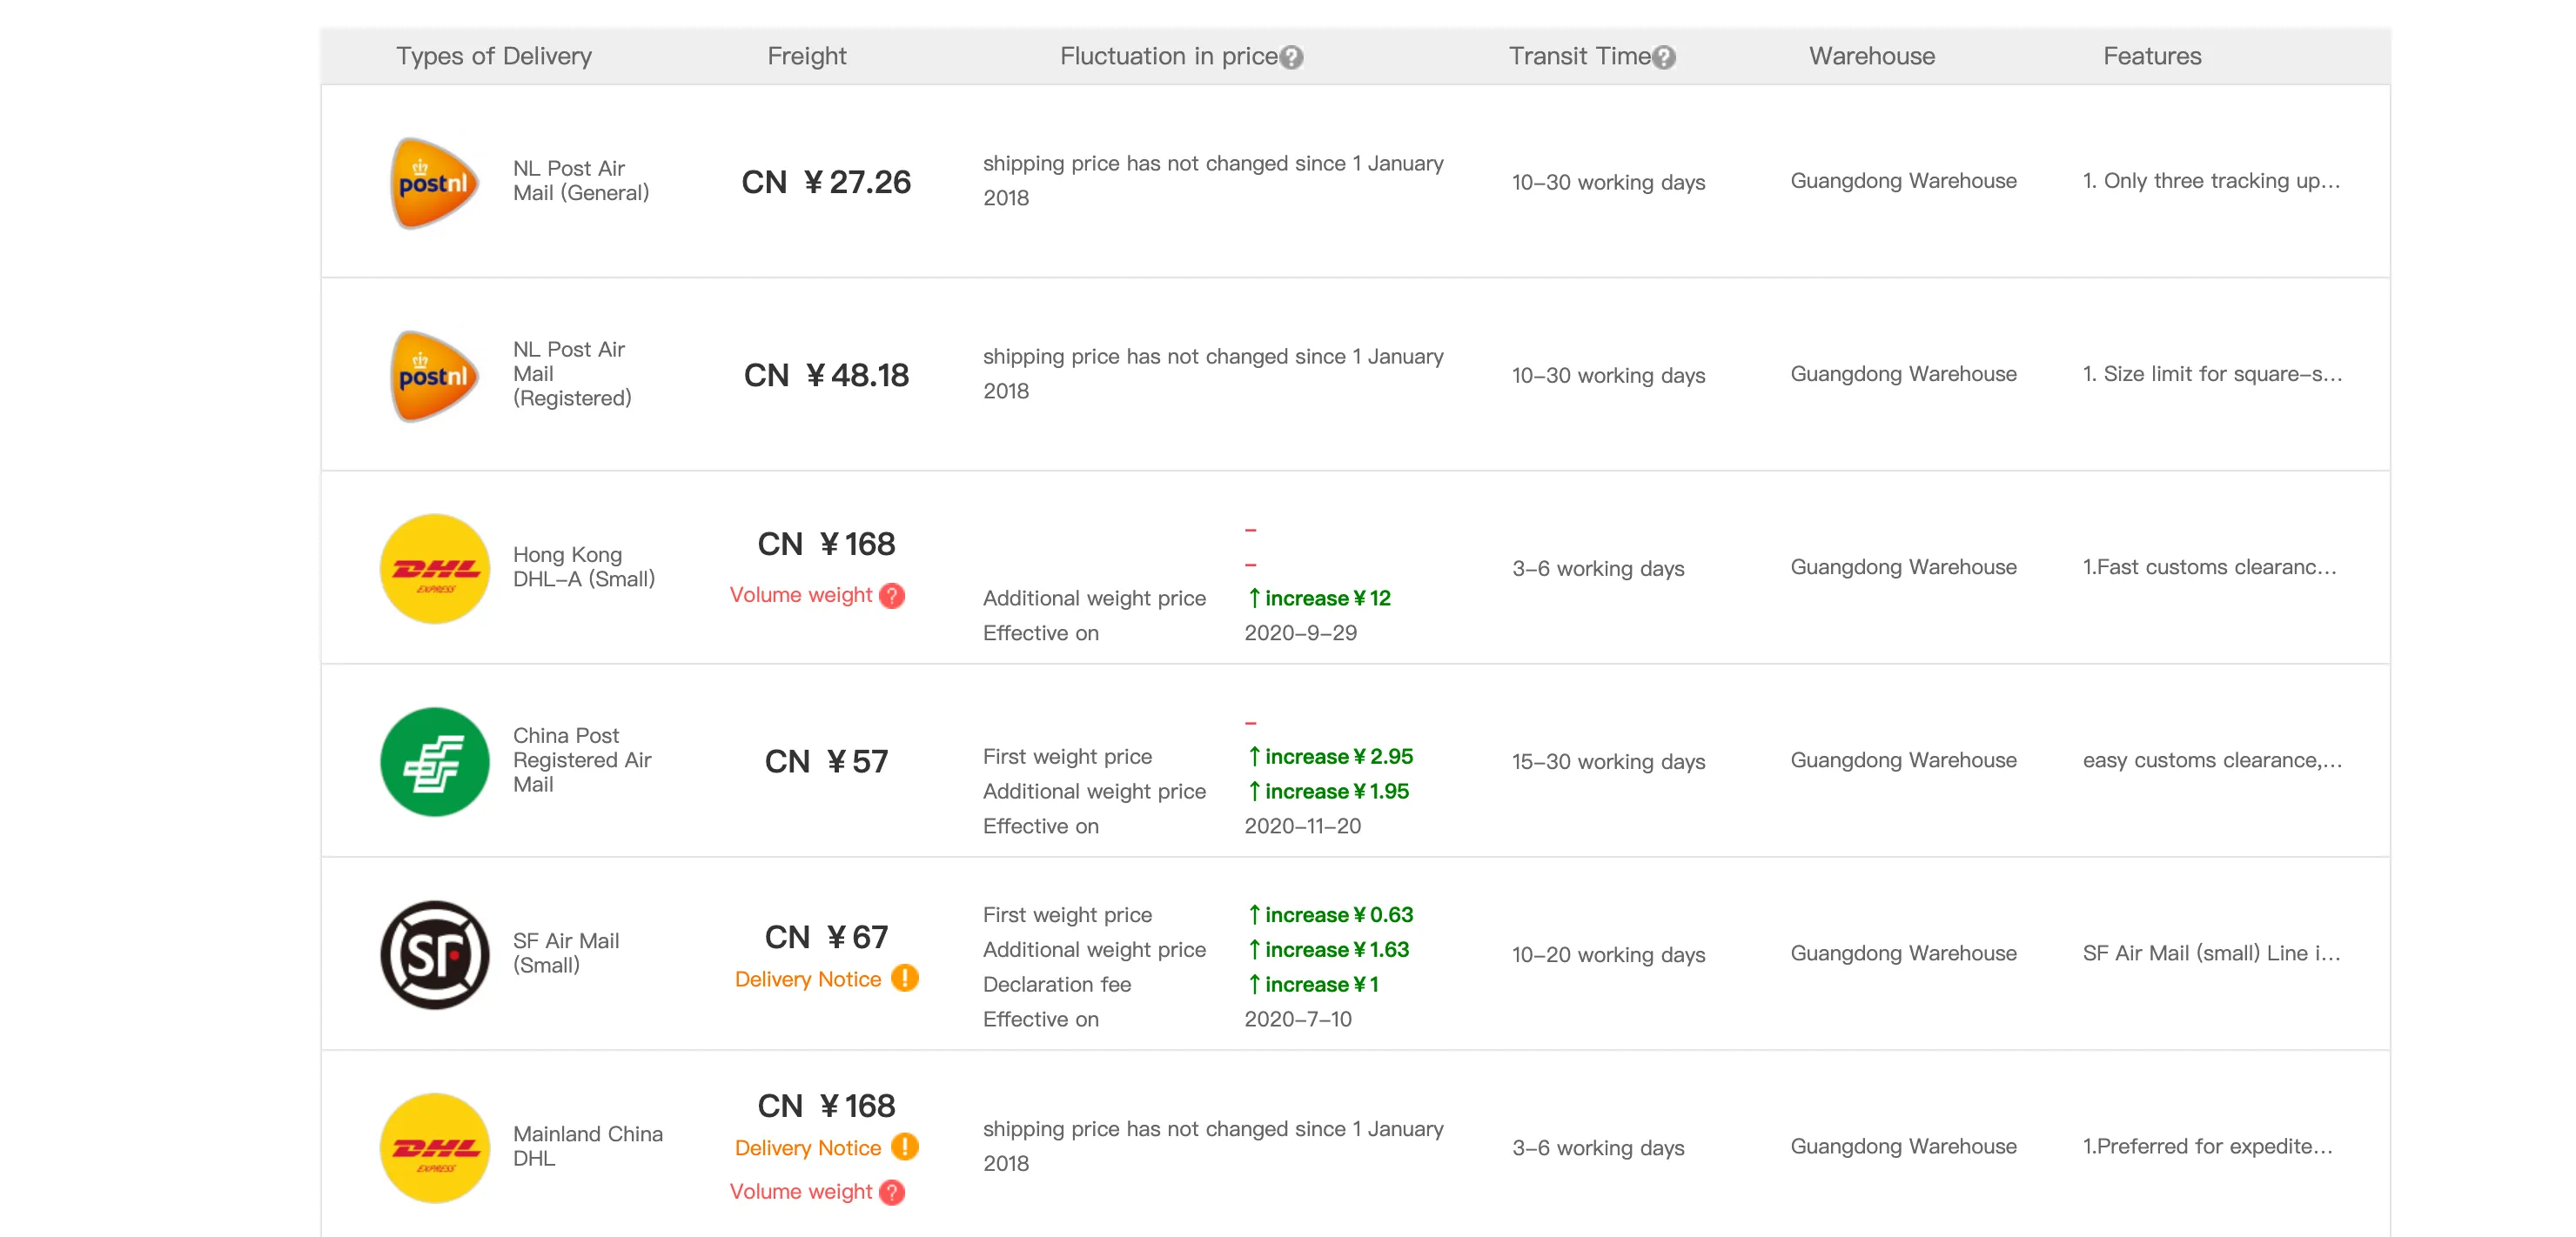Click effective date 2020-7-10

tap(1298, 1020)
